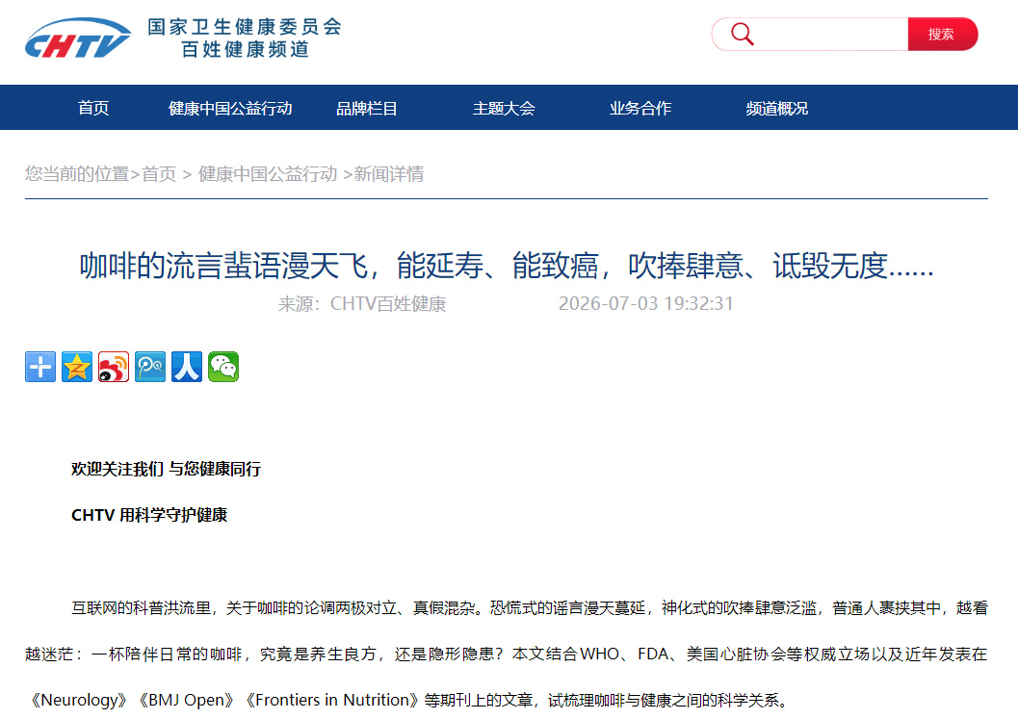This screenshot has width=1018, height=719.
Task: Click 您当前的位置 breadcrumb label
Action: (77, 174)
